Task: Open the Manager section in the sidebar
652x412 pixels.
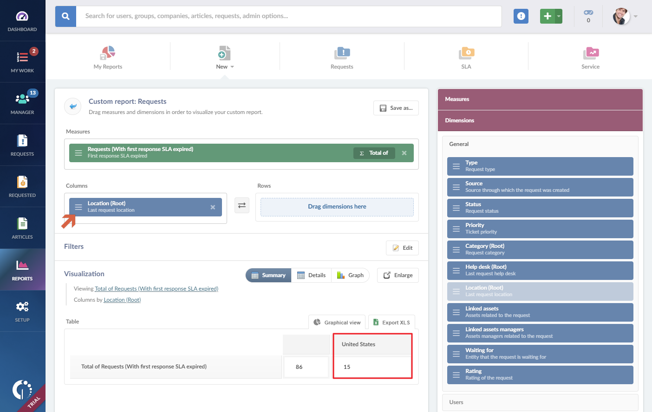Action: (22, 103)
